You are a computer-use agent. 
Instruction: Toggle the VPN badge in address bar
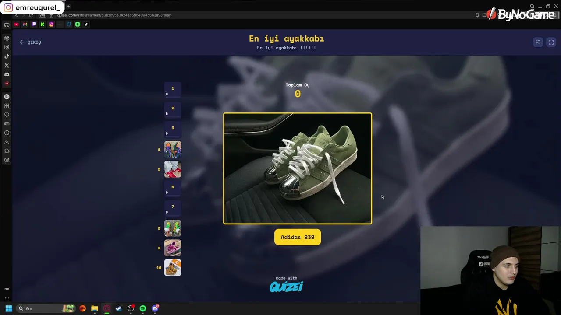tap(43, 15)
